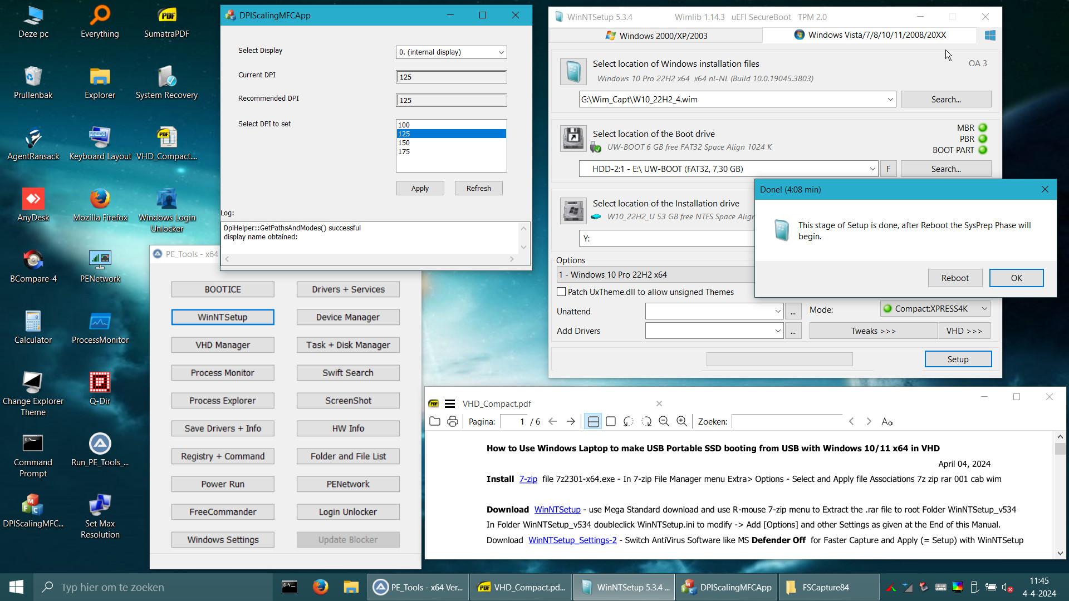Select 150 in the DPI list
The height and width of the screenshot is (601, 1069).
[x=404, y=143]
